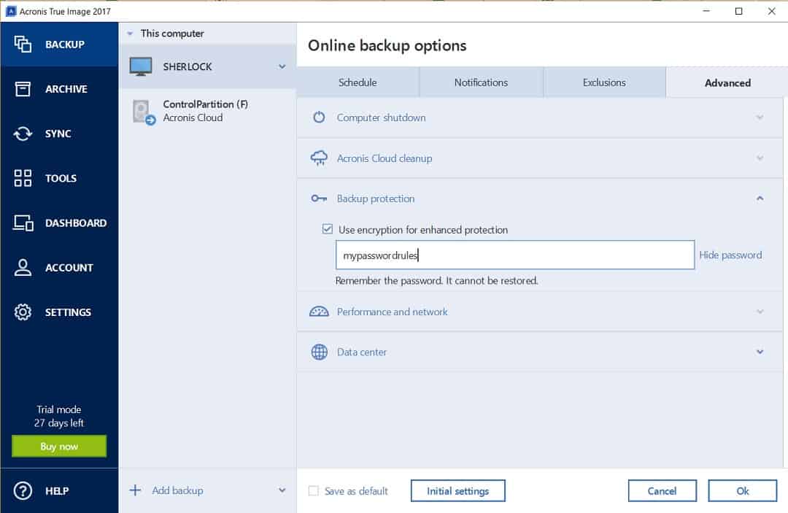The image size is (788, 513).
Task: Close the Acronis True Image window
Action: pyautogui.click(x=771, y=11)
